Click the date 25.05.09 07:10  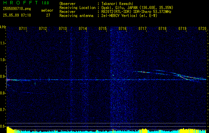(17, 15)
